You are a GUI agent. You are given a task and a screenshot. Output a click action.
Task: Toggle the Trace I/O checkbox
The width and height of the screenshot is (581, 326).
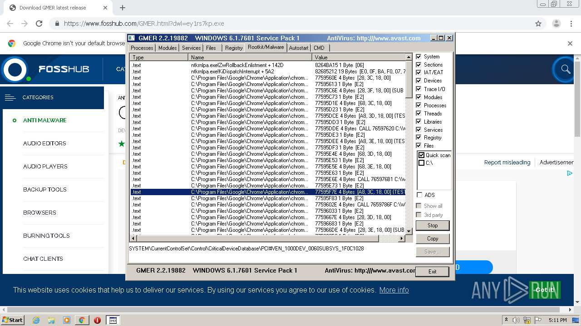coord(419,89)
